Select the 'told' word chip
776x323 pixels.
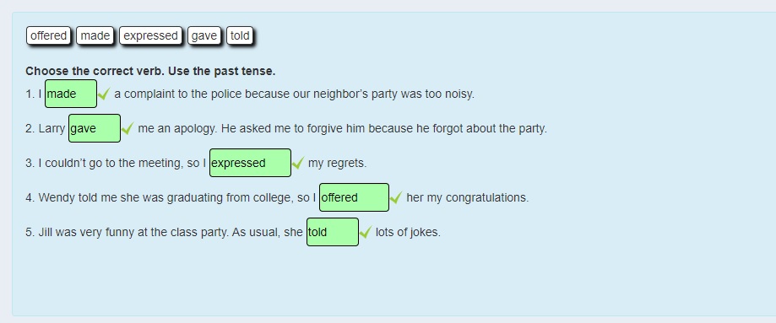(240, 35)
